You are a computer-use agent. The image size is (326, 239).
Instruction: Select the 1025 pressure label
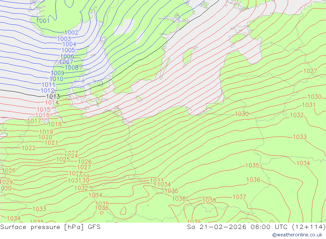tap(63, 159)
